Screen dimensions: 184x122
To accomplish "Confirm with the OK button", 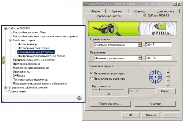I will point(131,115).
